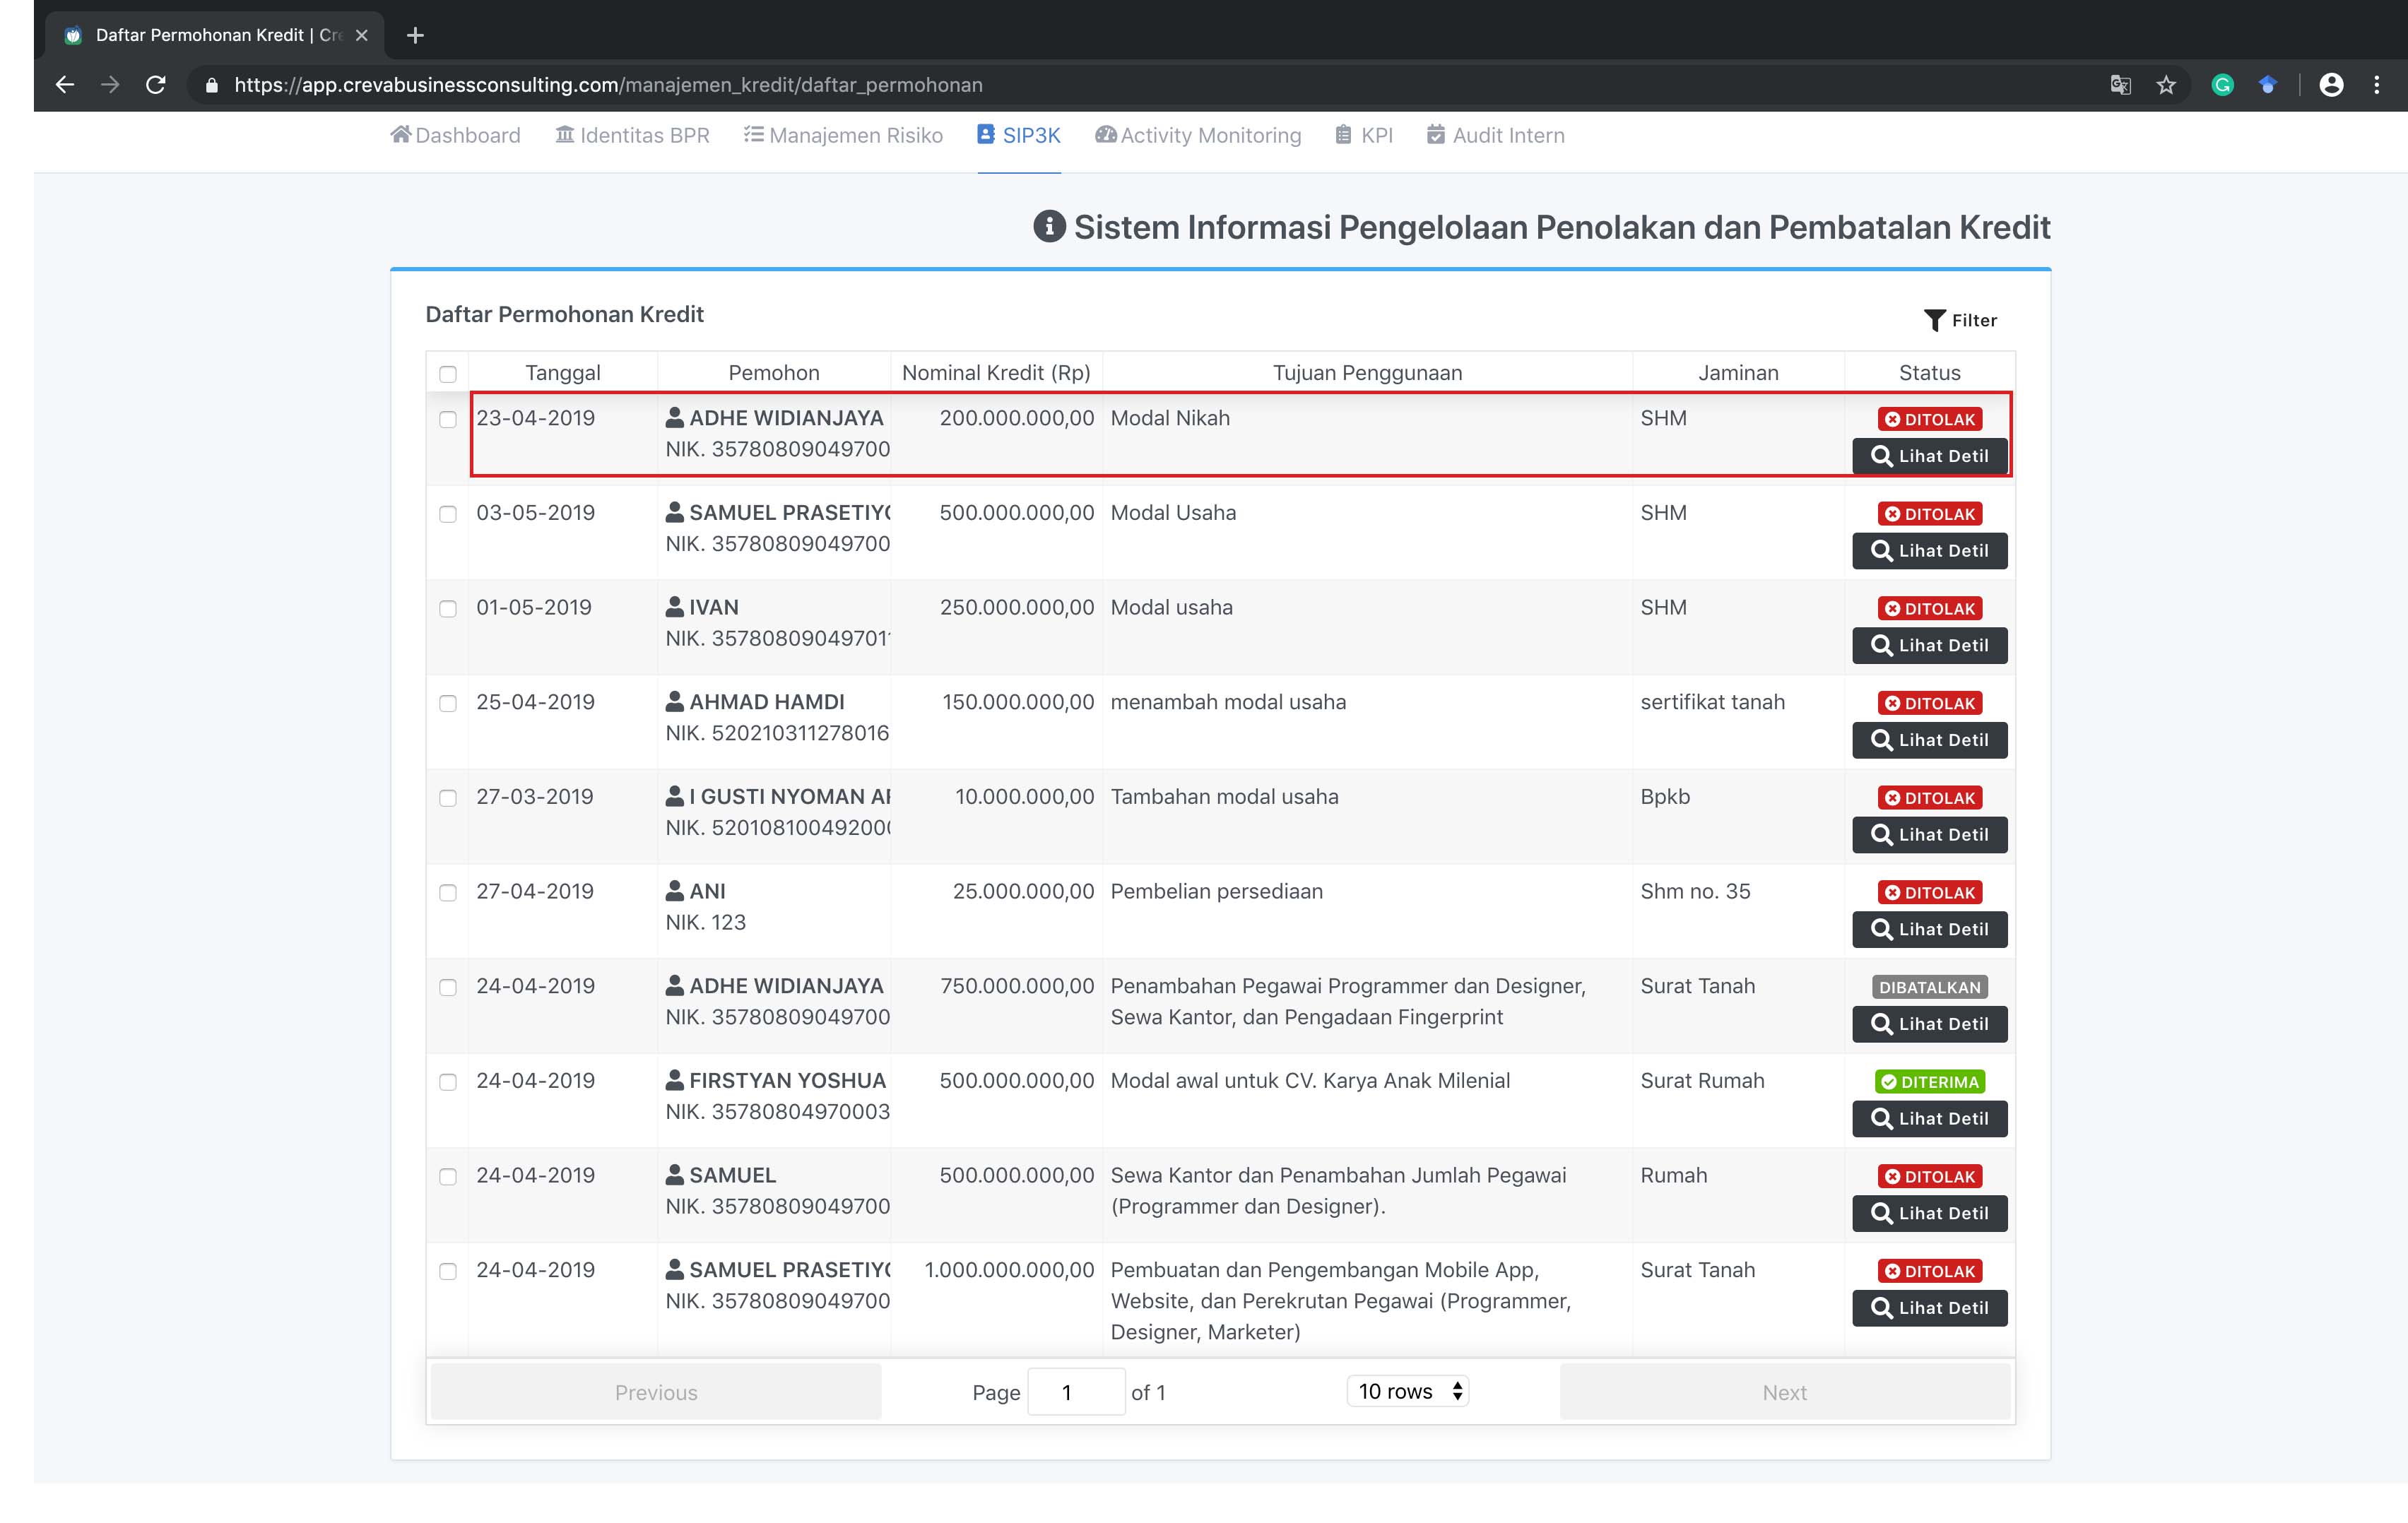Viewport: 2408px width, 1523px height.
Task: Open Lihat Detil for Bpkb row
Action: (1929, 835)
